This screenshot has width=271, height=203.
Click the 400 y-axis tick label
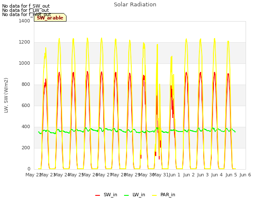[26, 127]
